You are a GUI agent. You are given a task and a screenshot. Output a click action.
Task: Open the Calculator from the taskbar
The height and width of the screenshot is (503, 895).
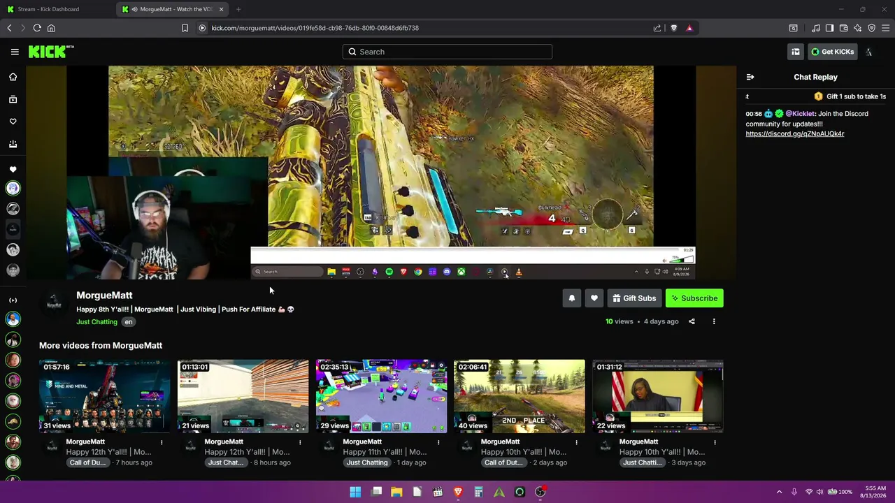tap(478, 492)
